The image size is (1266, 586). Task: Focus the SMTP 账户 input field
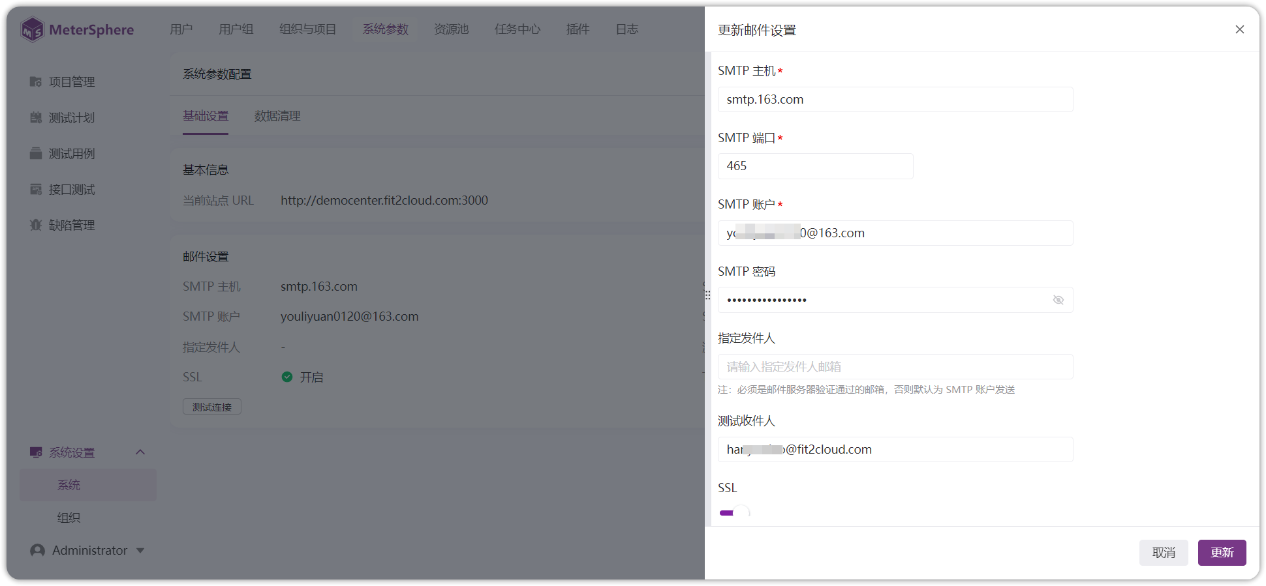[x=895, y=233]
